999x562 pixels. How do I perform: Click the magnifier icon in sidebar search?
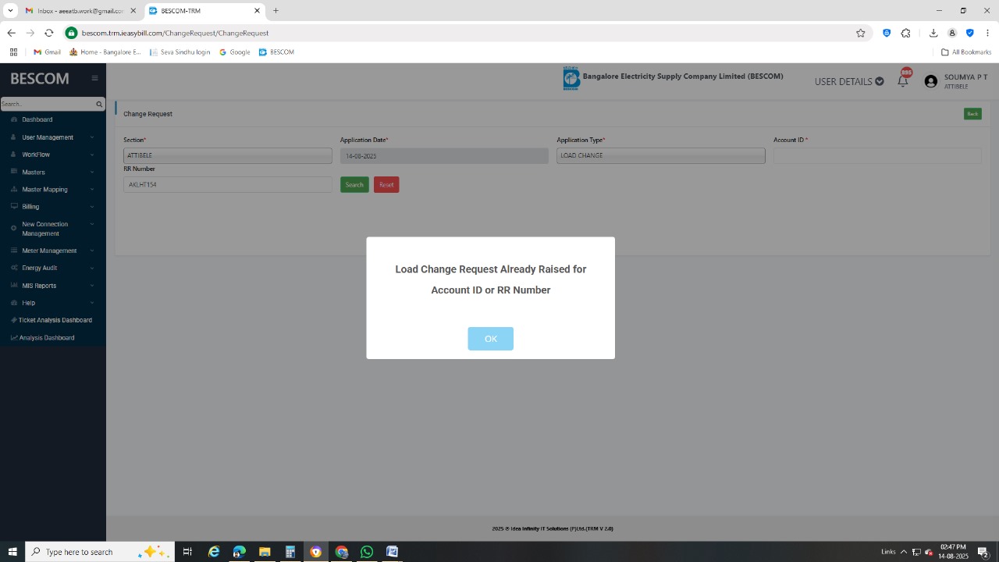[x=99, y=104]
